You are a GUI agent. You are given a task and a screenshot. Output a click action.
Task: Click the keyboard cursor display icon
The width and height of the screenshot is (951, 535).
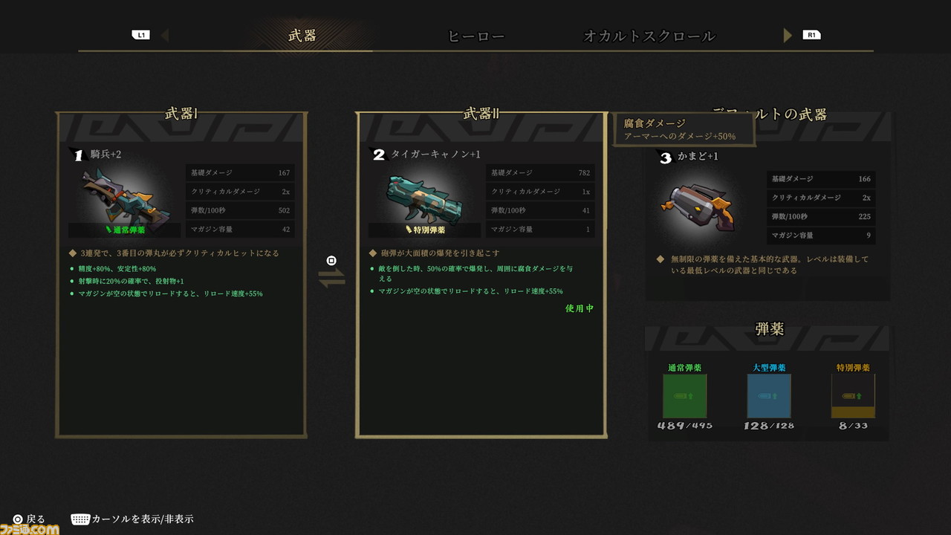[x=80, y=519]
